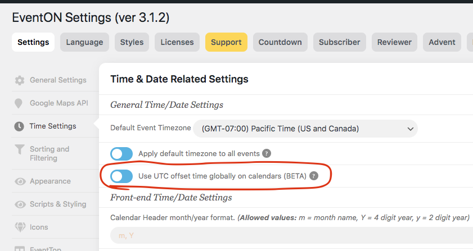The image size is (473, 251).
Task: Toggle Apply default timezone to all events
Action: point(121,153)
